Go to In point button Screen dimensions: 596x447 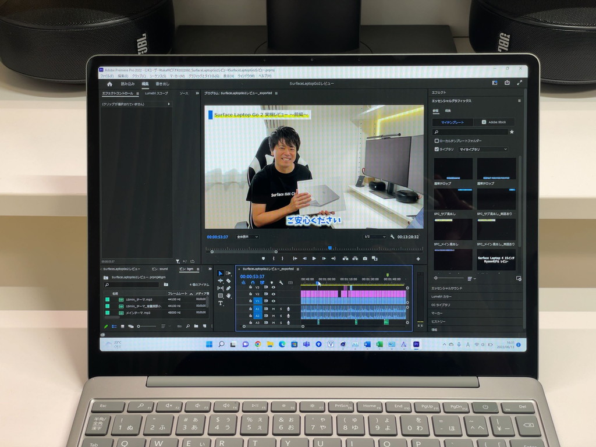[x=295, y=258]
